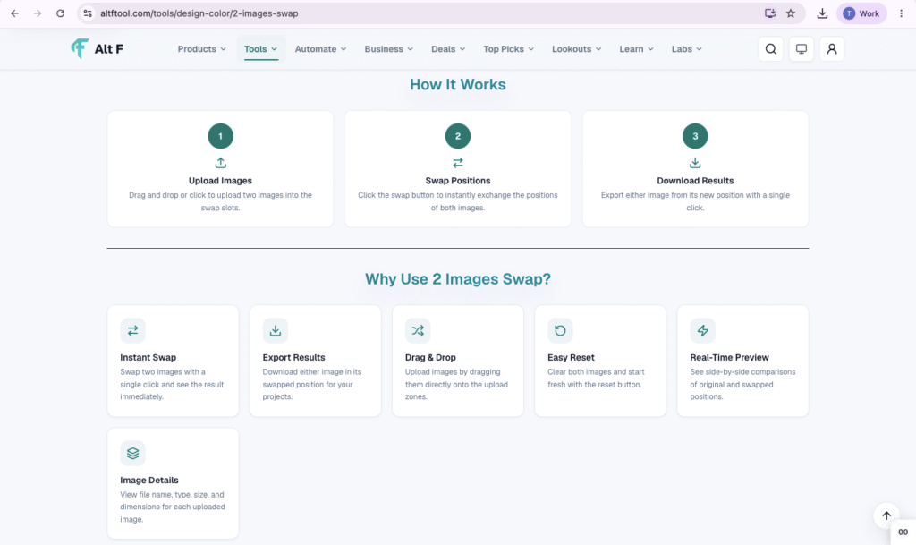Image resolution: width=916 pixels, height=545 pixels.
Task: Click the upload arrow icon under step 1
Action: click(220, 162)
